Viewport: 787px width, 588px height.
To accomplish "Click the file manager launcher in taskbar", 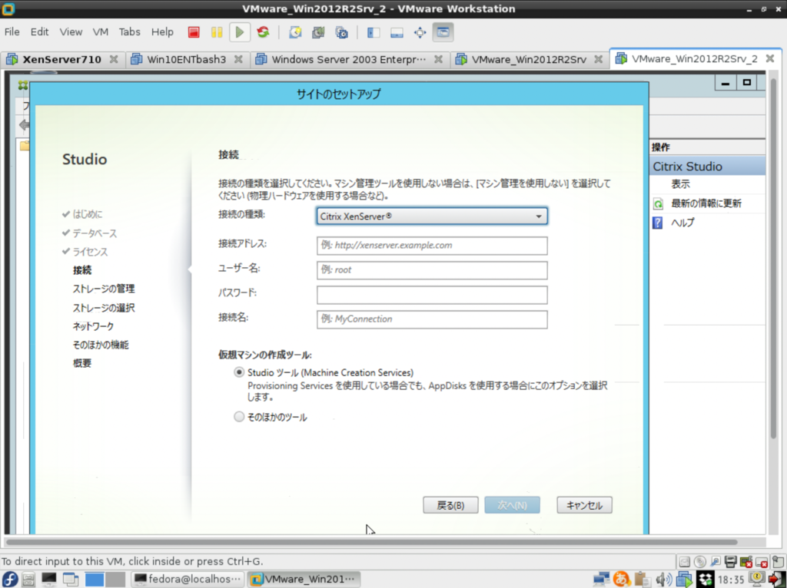I will 28,579.
